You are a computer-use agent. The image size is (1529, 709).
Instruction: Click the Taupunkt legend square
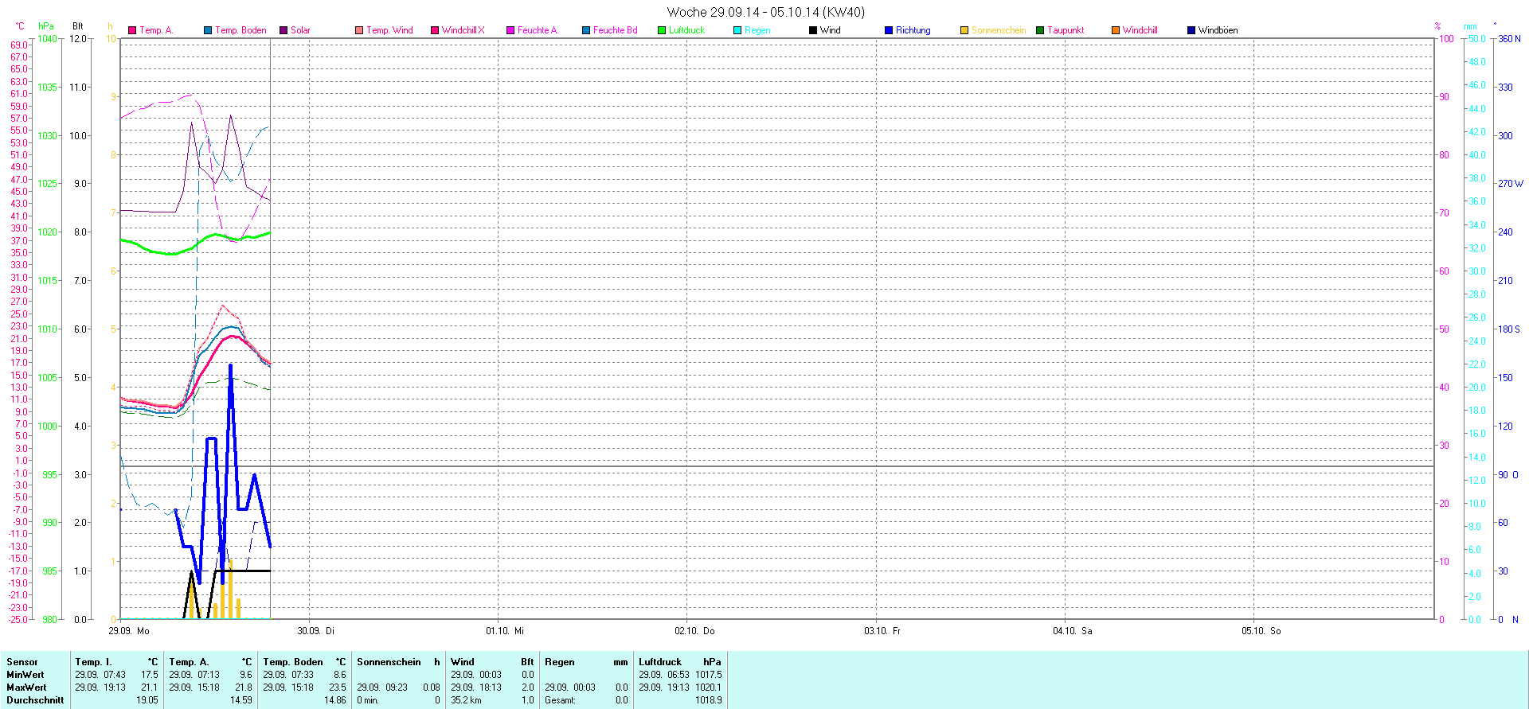[x=1040, y=30]
